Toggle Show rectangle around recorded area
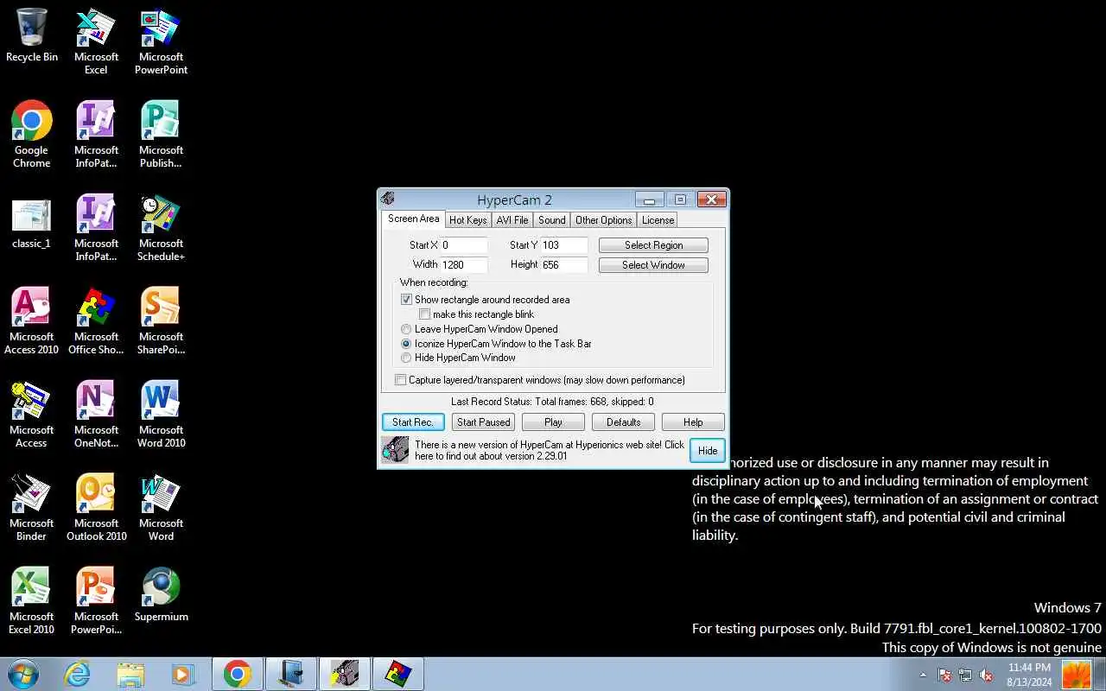 tap(407, 300)
